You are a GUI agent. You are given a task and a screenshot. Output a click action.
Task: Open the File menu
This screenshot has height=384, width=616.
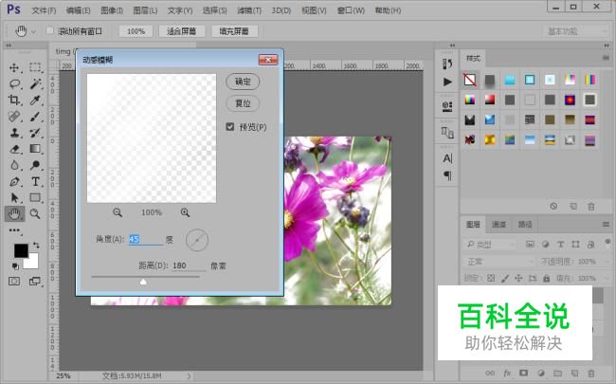click(x=44, y=10)
